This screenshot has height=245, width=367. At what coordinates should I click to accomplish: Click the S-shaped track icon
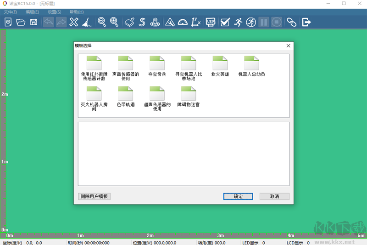(x=142, y=22)
